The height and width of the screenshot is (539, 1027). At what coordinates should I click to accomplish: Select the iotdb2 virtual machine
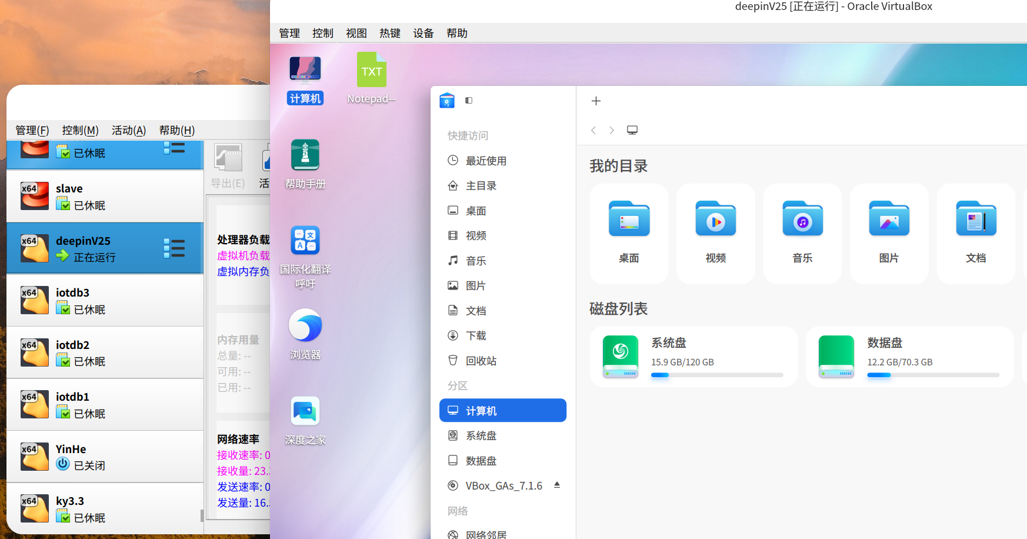(105, 352)
